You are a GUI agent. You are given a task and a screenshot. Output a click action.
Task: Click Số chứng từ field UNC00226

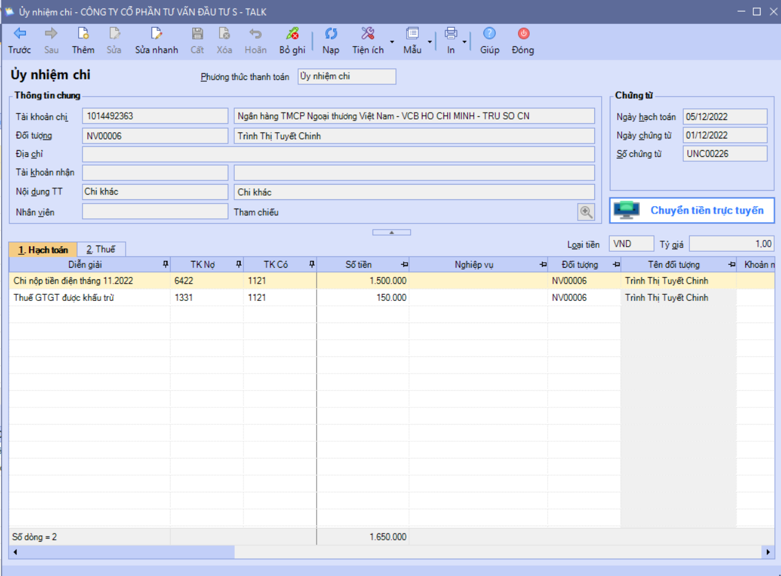tap(725, 154)
